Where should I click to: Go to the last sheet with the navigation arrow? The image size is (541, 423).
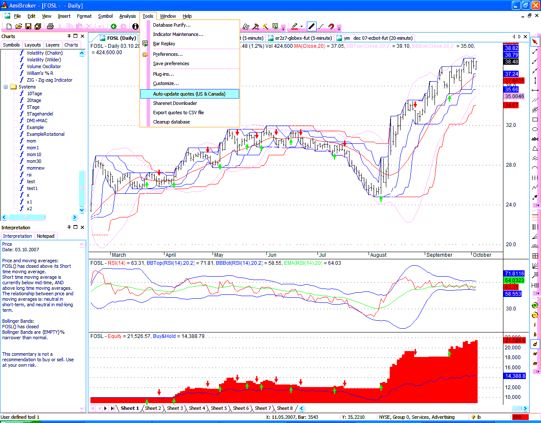pyautogui.click(x=112, y=408)
